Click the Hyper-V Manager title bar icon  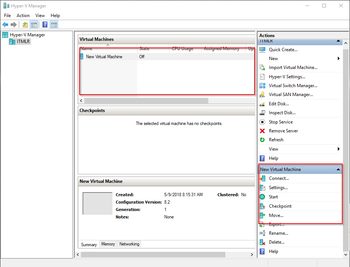pos(6,6)
